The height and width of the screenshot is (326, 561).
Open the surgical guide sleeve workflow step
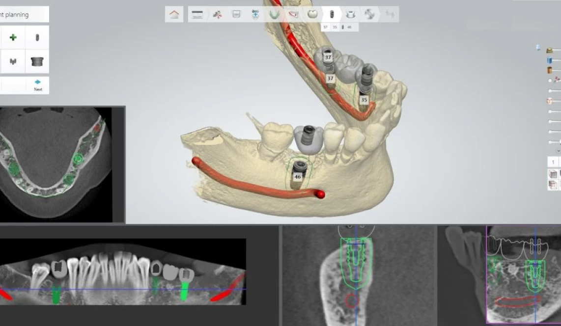(350, 14)
